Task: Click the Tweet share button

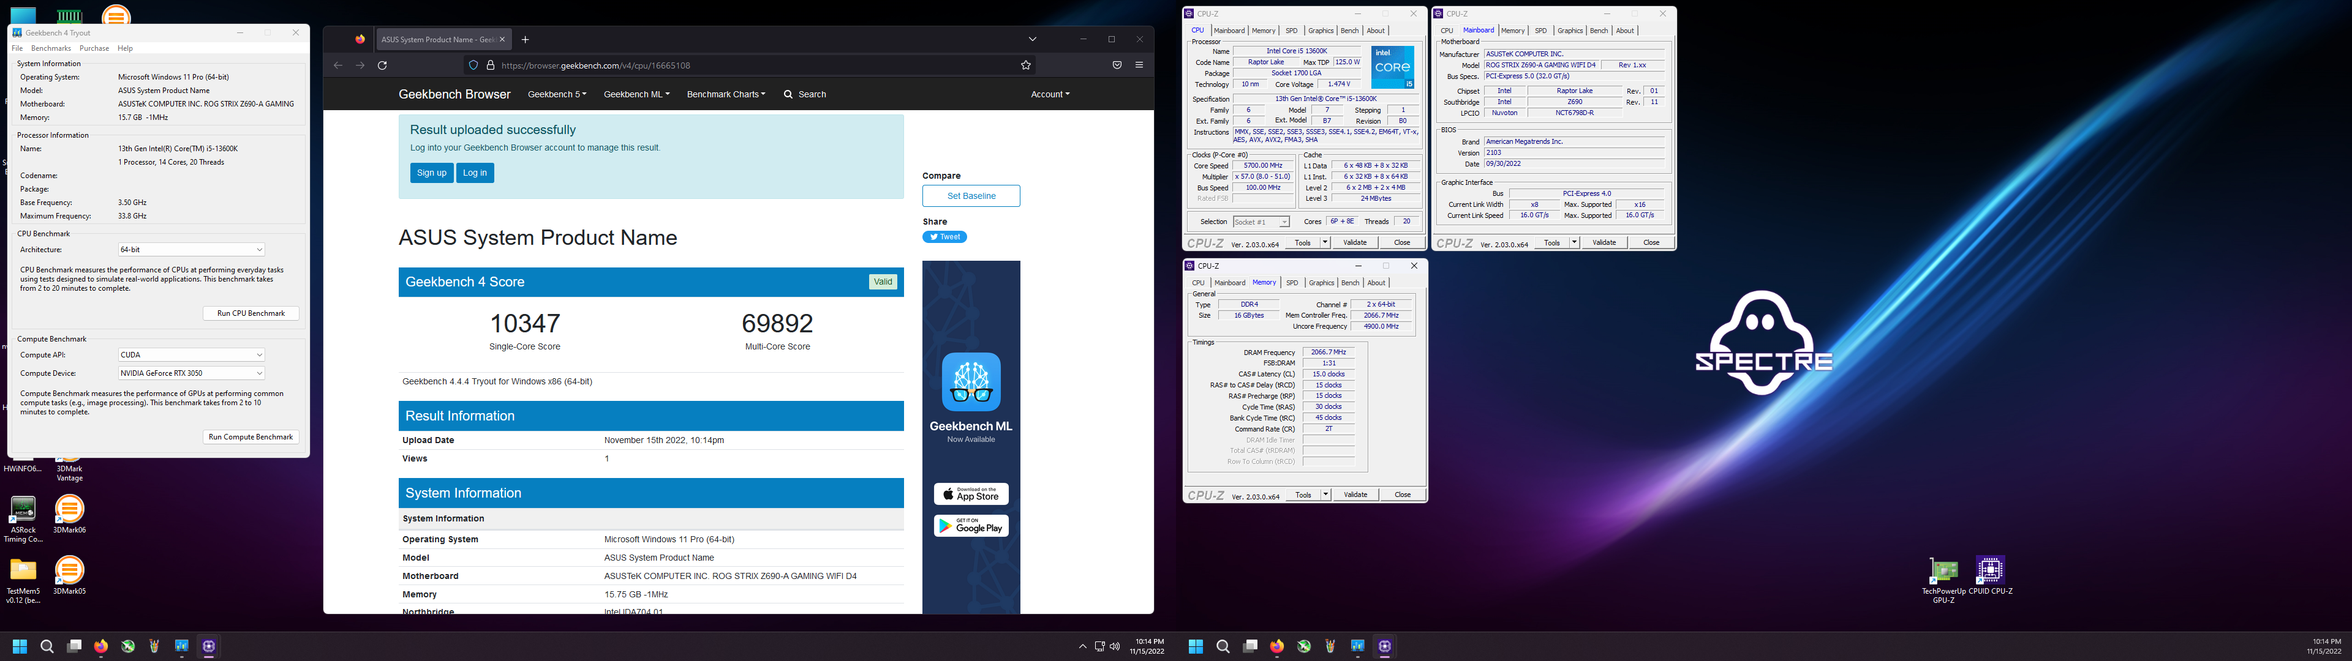Action: (944, 236)
